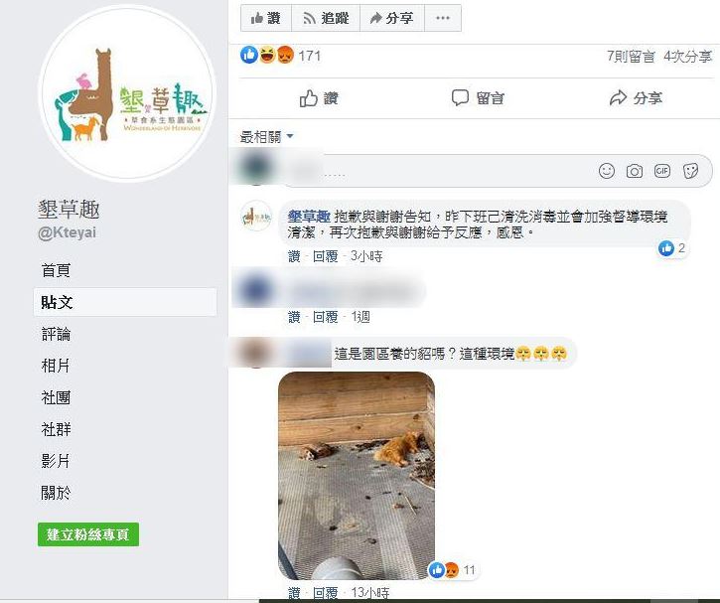
Task: Open the three-dots more options button
Action: tap(443, 18)
